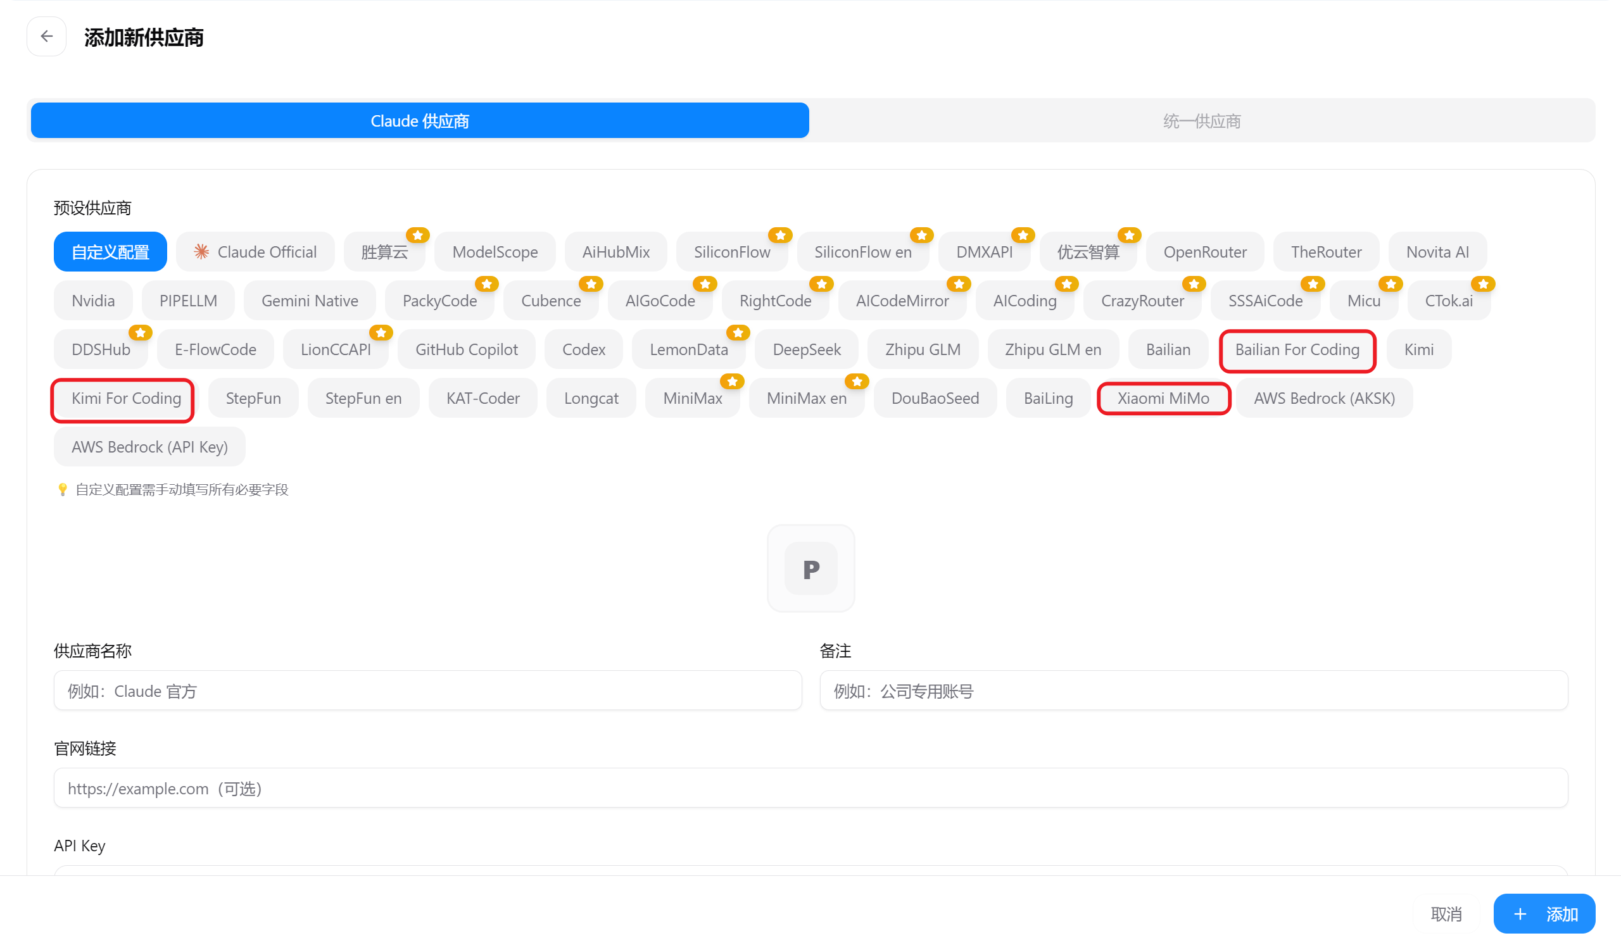This screenshot has width=1621, height=950.
Task: Select the 自定义配置 preset
Action: 110,251
